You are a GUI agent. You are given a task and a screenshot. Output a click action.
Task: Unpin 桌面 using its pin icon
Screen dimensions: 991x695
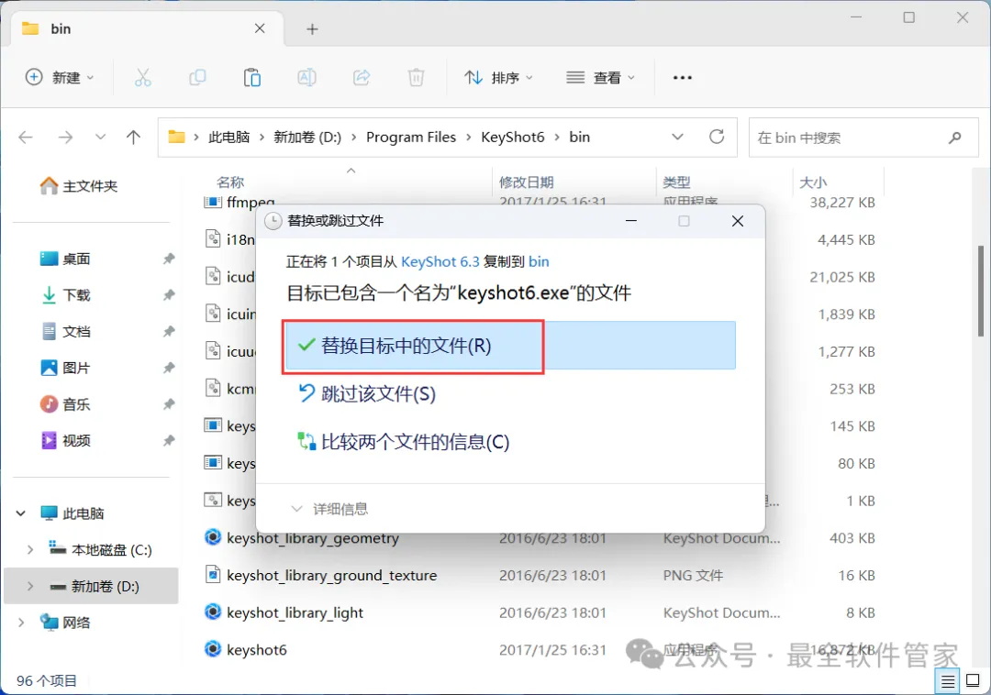coord(168,259)
